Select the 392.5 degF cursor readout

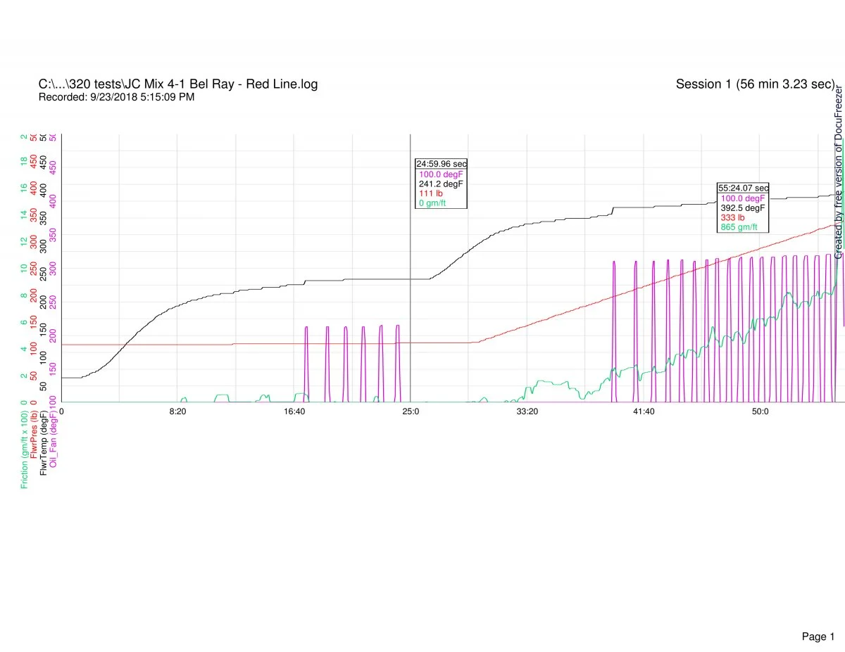tap(742, 208)
